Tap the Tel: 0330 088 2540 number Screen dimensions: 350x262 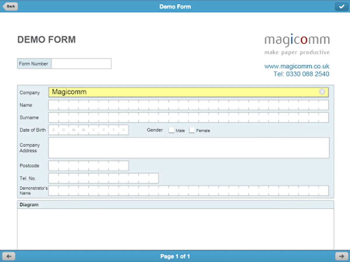[x=302, y=74]
